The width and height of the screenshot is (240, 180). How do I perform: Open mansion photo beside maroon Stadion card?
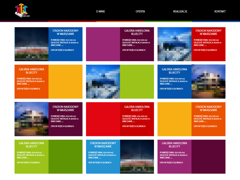31,119
